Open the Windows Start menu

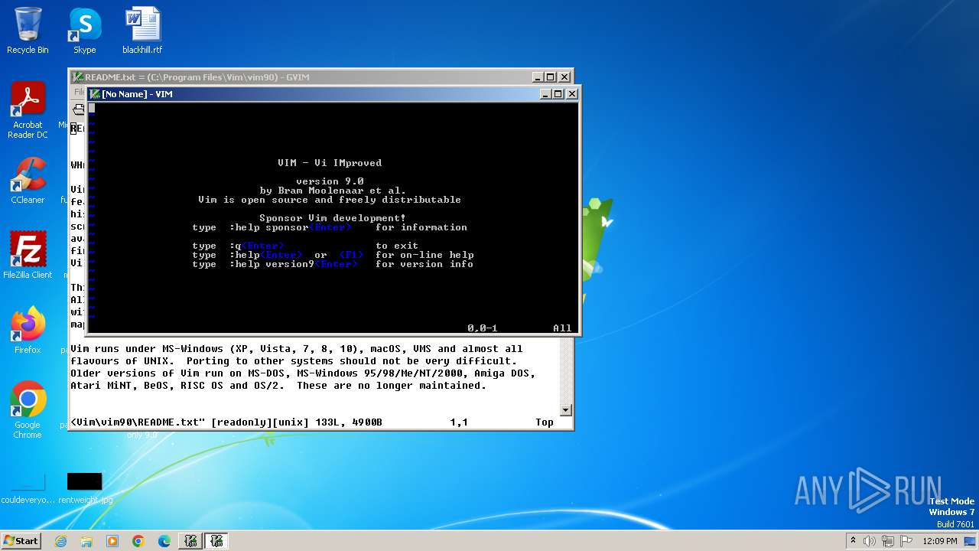[x=21, y=540]
